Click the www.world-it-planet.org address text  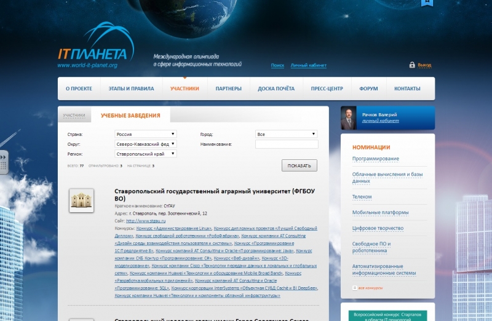point(87,65)
